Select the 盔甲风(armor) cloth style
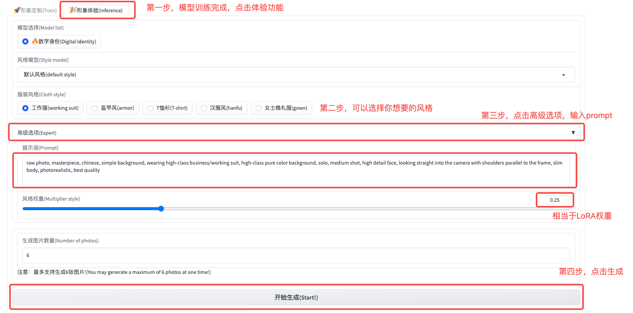The image size is (633, 313). (x=95, y=108)
